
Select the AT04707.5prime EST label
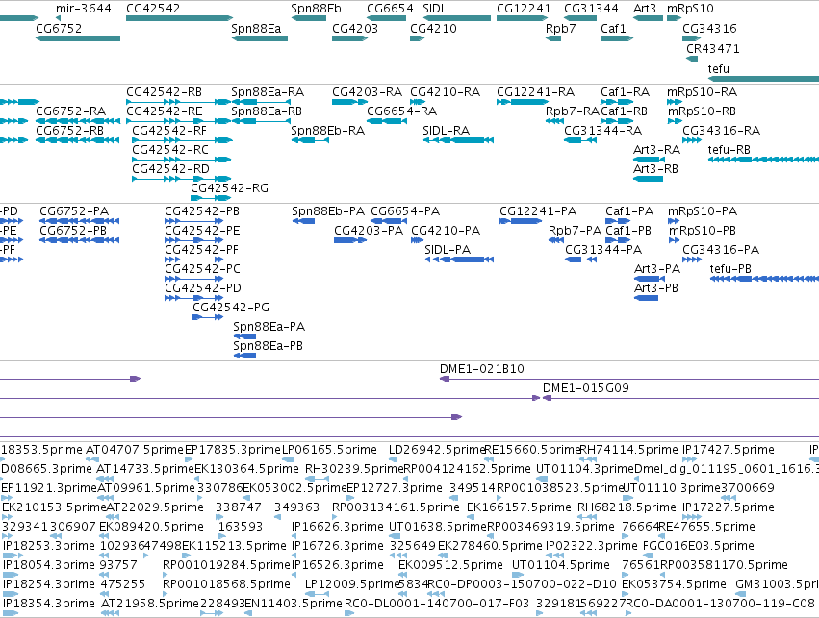pyautogui.click(x=135, y=450)
